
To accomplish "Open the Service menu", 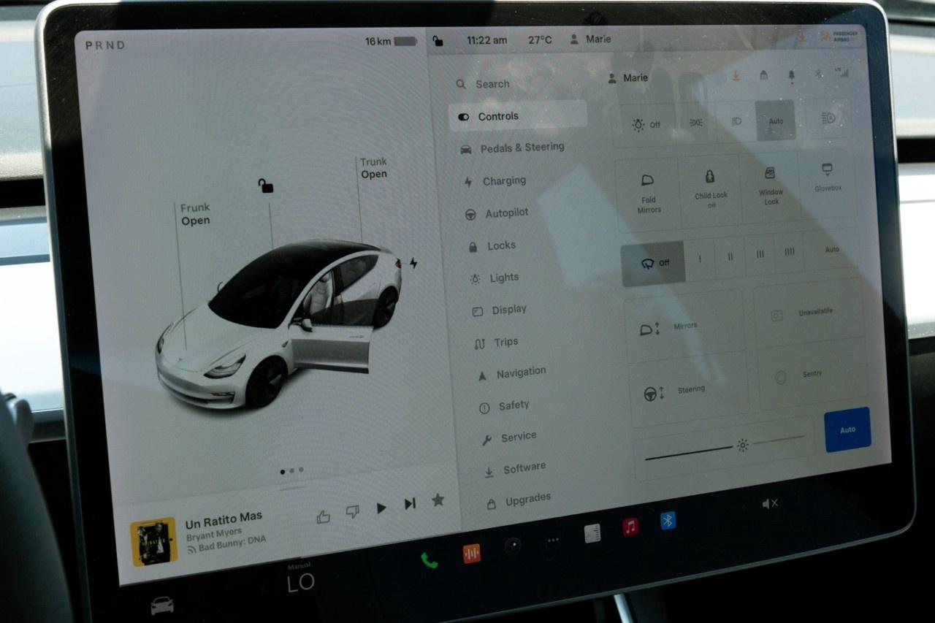I will pos(509,437).
